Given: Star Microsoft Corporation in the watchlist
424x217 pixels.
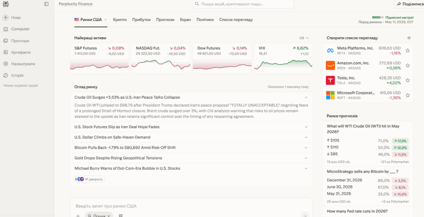Looking at the screenshot, I should (408, 95).
